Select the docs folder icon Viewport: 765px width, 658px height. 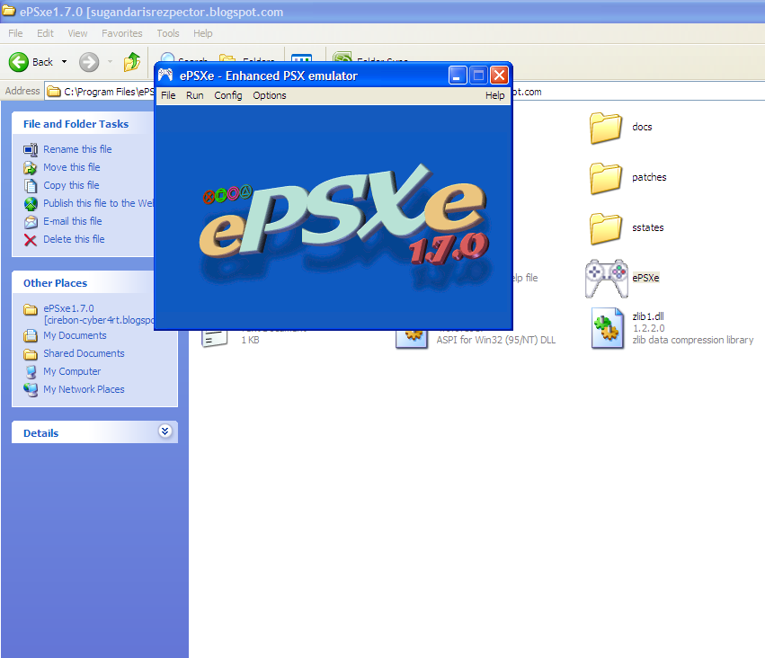[606, 128]
